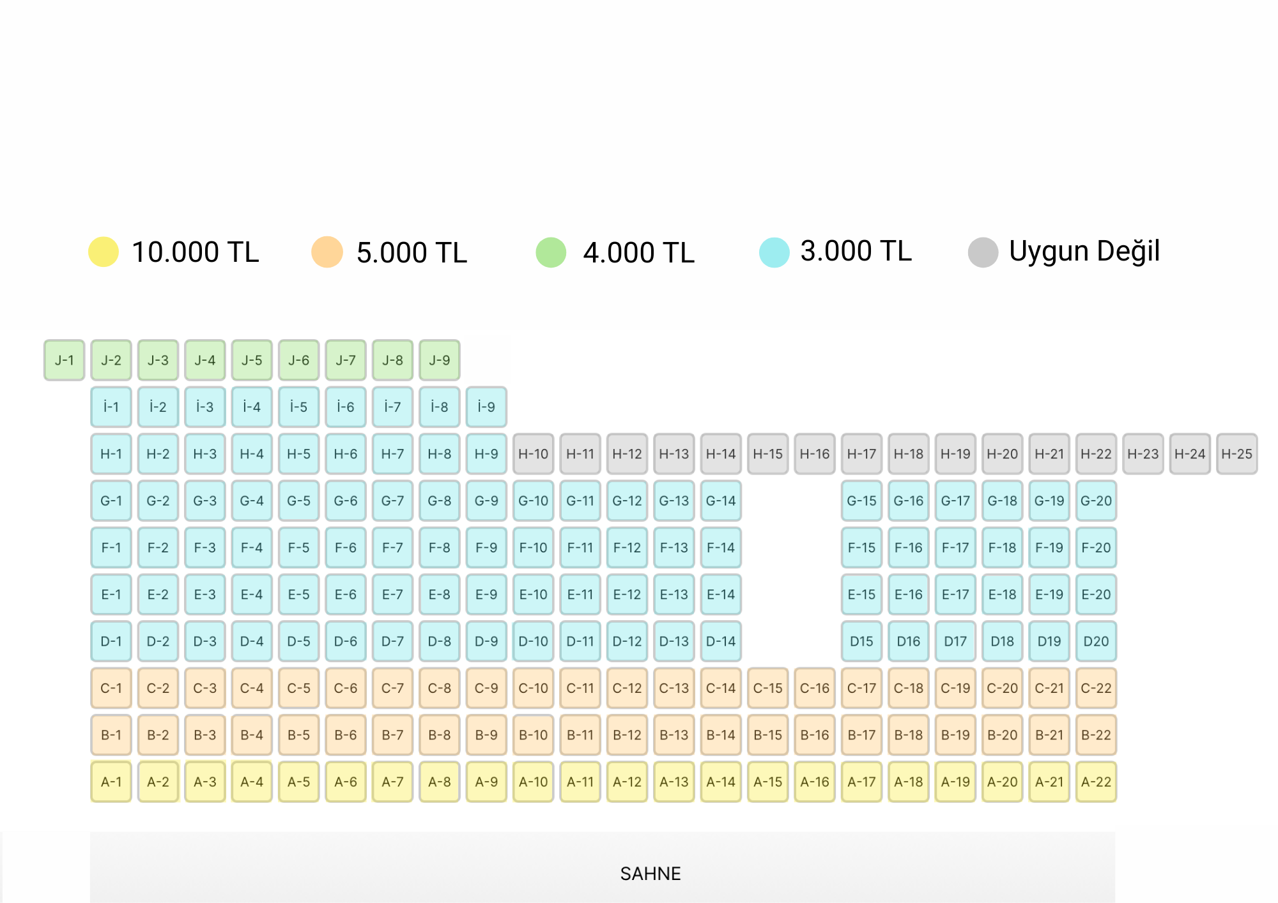Choose seat E-10
The height and width of the screenshot is (903, 1278).
[533, 595]
